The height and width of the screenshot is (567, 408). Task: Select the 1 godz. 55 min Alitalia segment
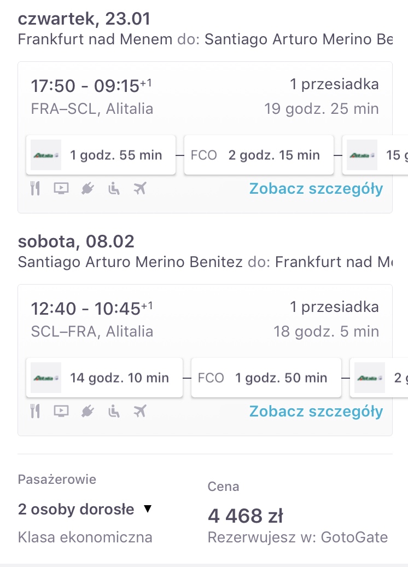tap(101, 155)
